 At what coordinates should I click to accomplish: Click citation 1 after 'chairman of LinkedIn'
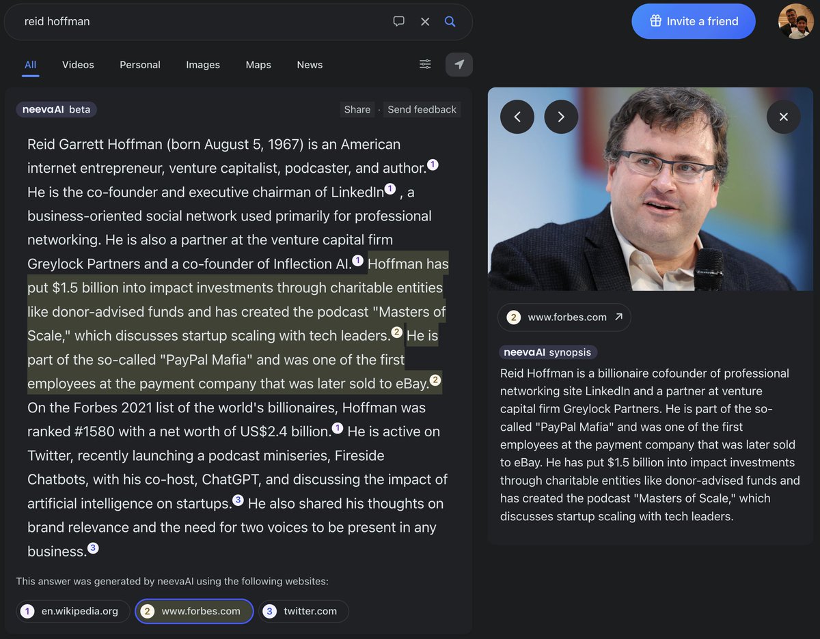point(390,188)
